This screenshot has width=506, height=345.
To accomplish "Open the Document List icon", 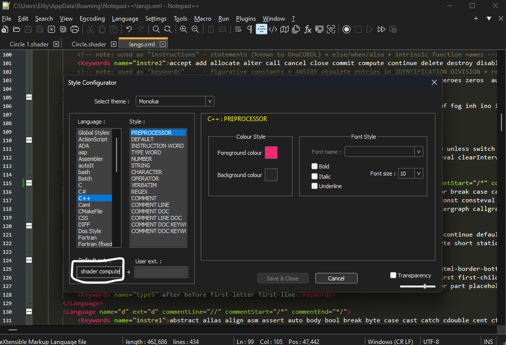I will [x=296, y=29].
